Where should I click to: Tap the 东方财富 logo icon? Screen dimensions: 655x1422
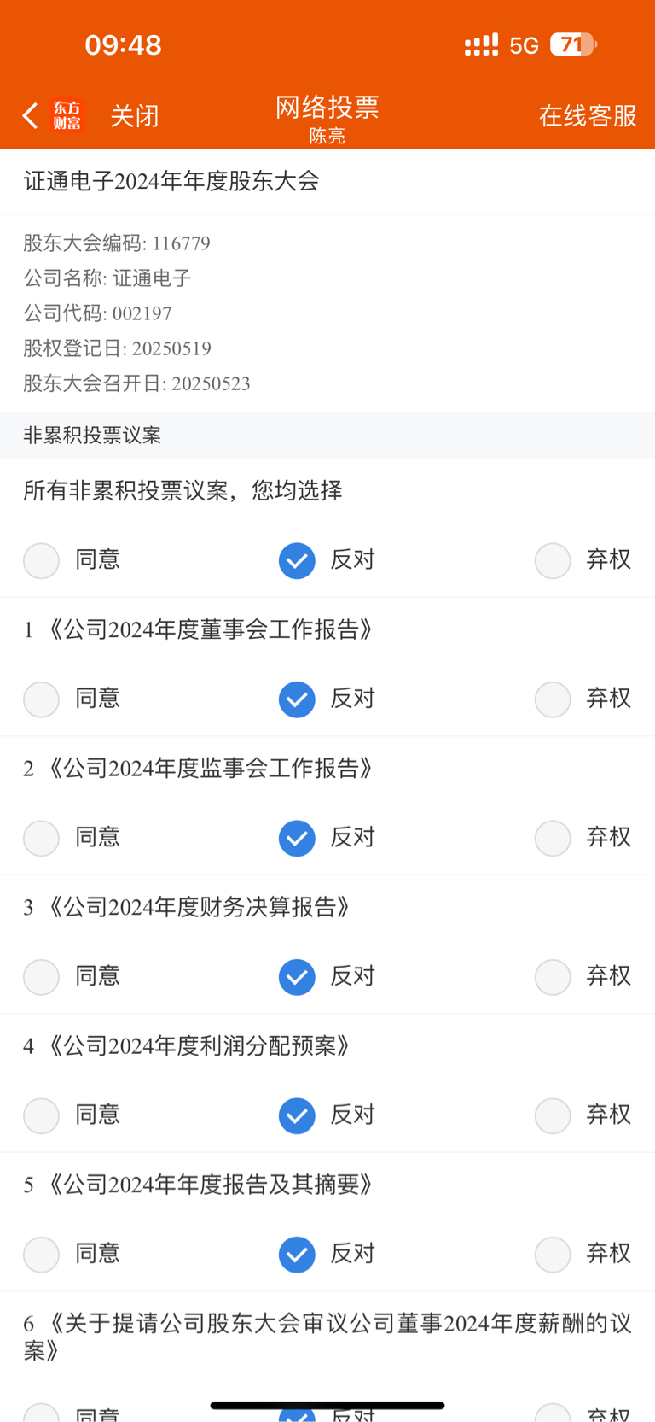67,115
